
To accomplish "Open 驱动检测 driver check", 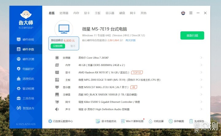I will 26,88.
